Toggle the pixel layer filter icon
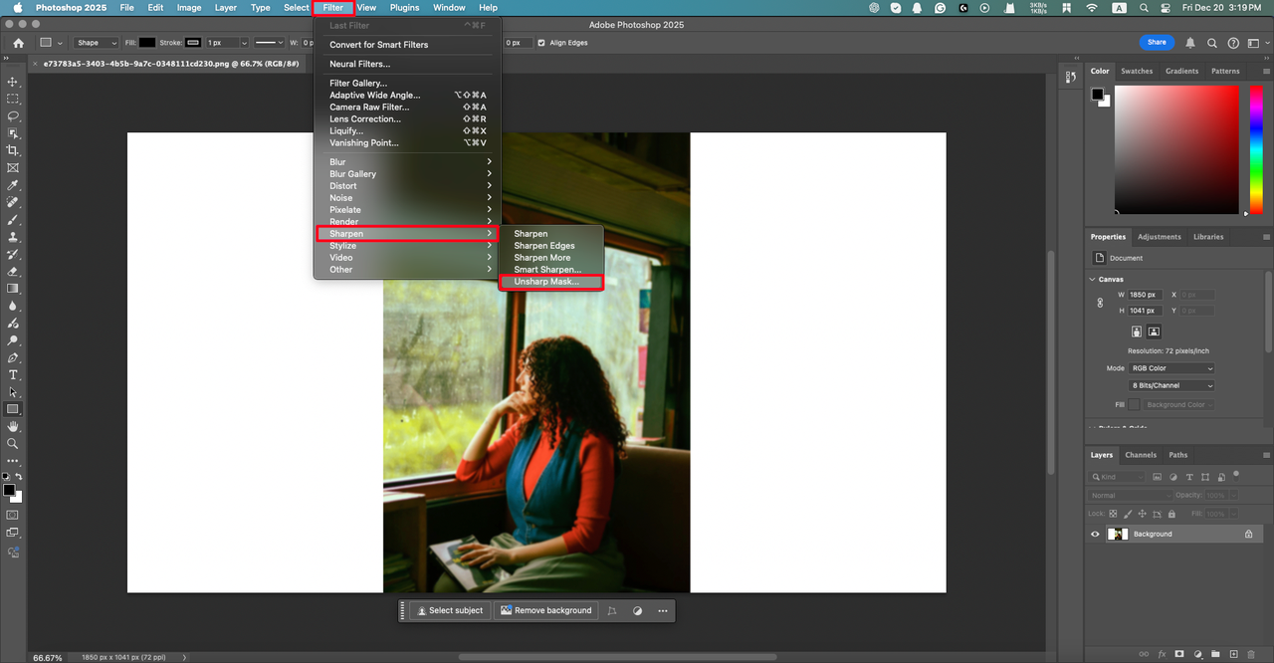 click(1158, 477)
